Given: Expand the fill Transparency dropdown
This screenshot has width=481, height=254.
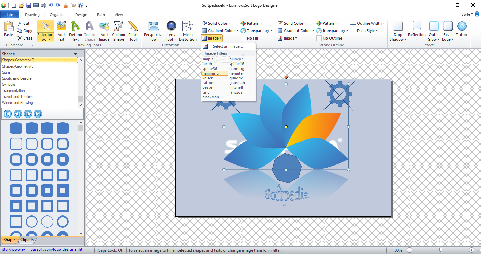Looking at the screenshot, I should (257, 31).
